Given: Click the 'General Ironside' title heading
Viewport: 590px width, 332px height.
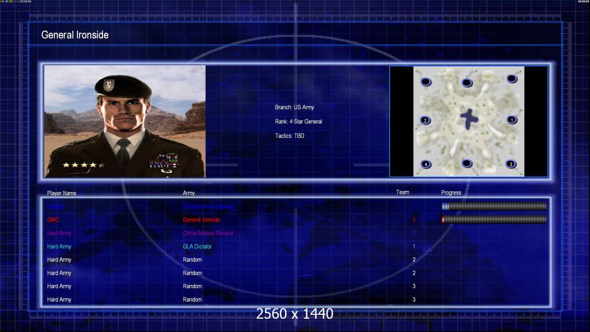Looking at the screenshot, I should [75, 35].
